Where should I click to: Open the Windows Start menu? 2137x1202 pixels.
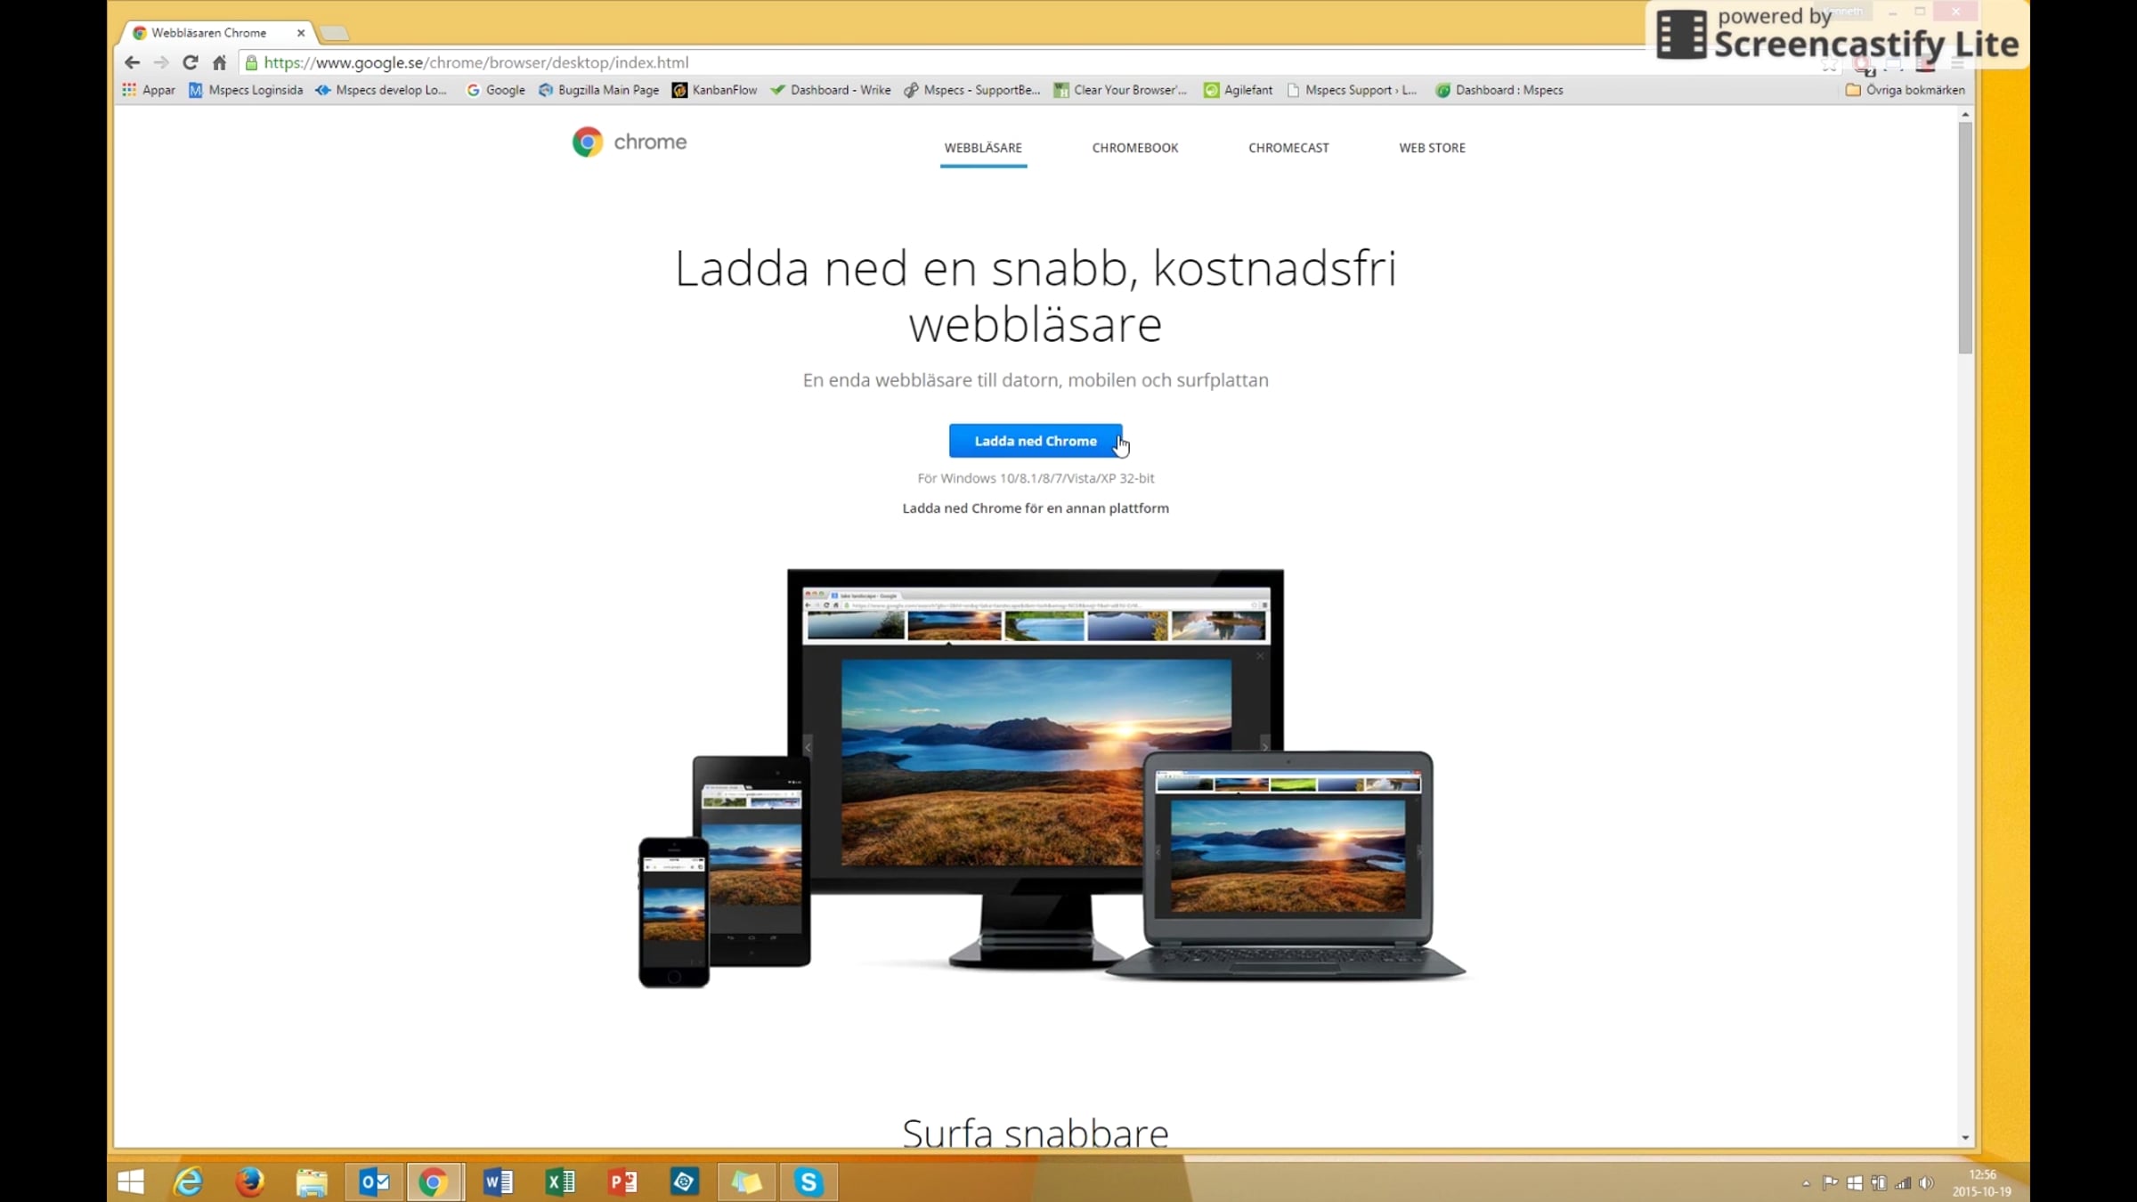tap(131, 1182)
